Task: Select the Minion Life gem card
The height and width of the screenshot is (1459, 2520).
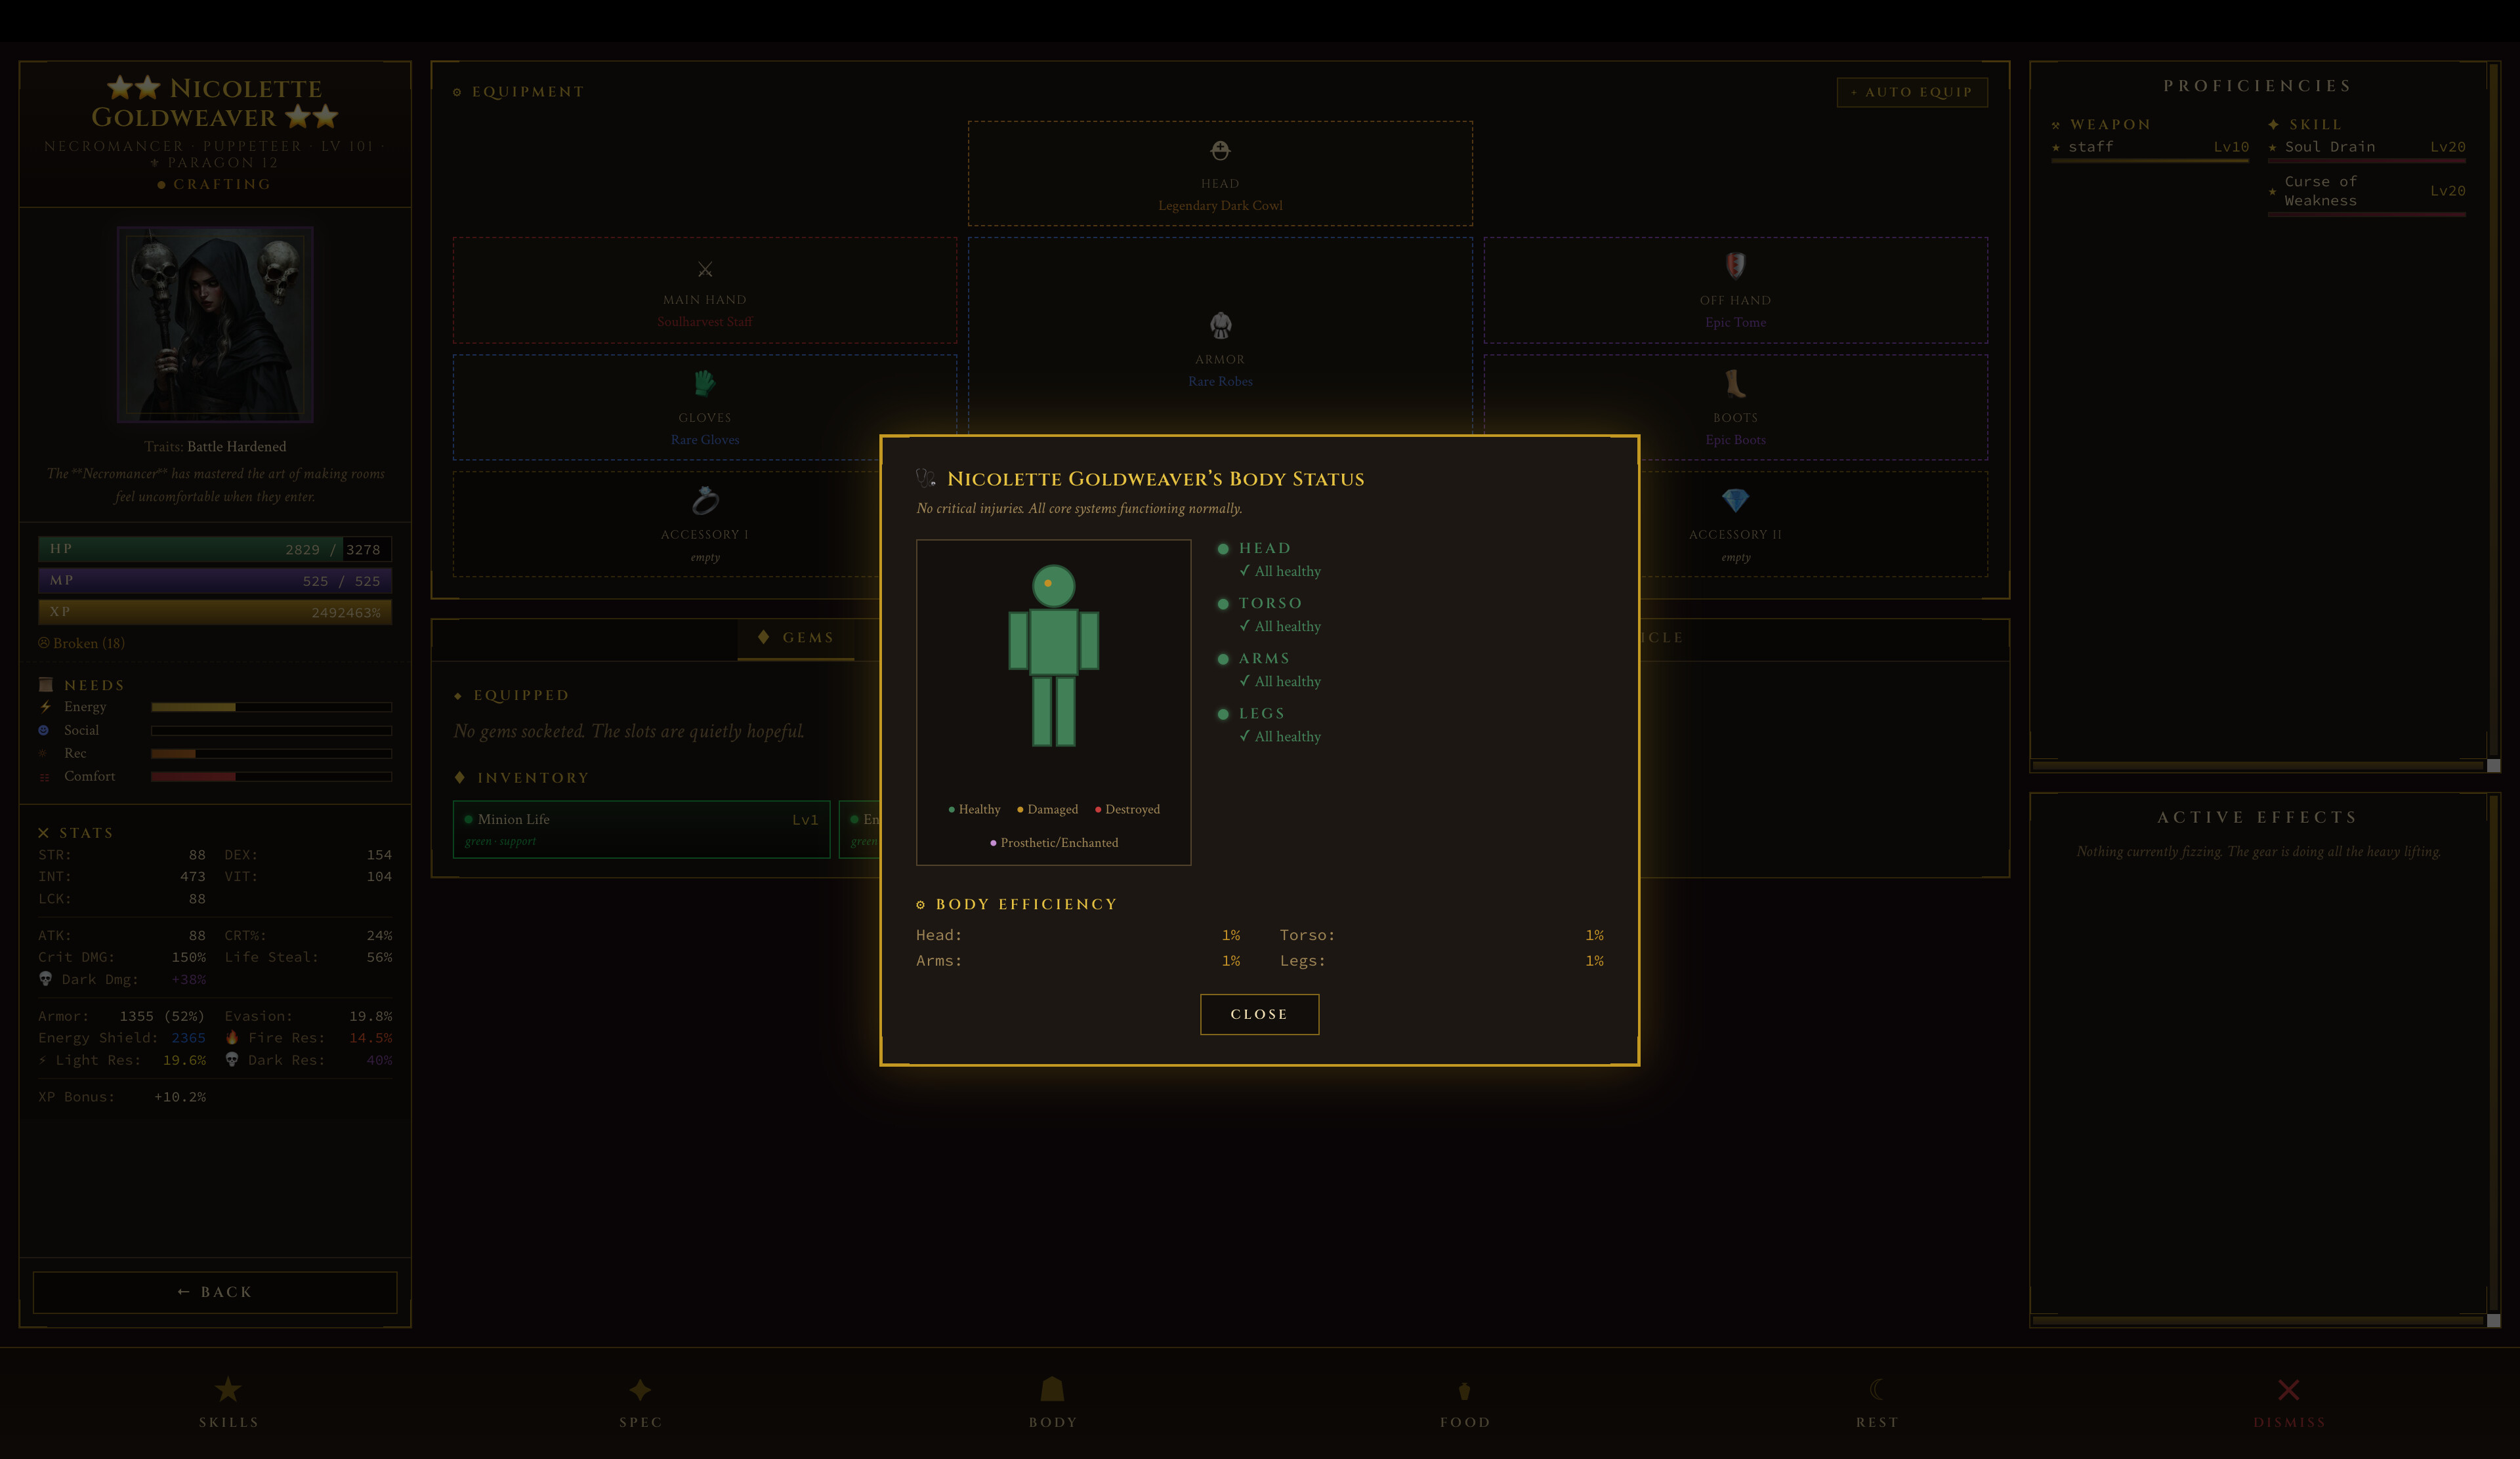Action: coord(641,829)
